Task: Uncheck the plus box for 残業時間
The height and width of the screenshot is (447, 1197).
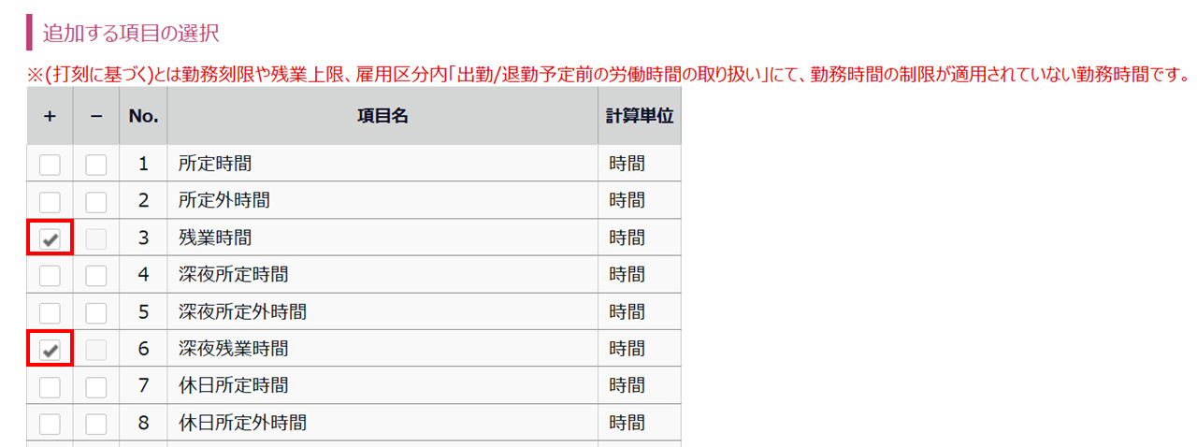Action: (50, 238)
